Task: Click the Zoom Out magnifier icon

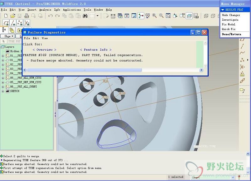Action: (161, 16)
